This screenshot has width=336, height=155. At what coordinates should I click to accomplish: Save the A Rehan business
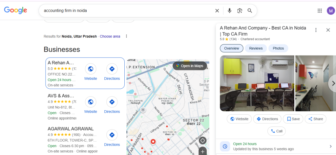point(293,119)
